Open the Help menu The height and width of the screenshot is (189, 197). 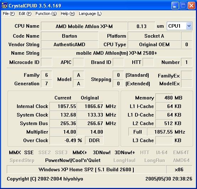click(x=68, y=13)
